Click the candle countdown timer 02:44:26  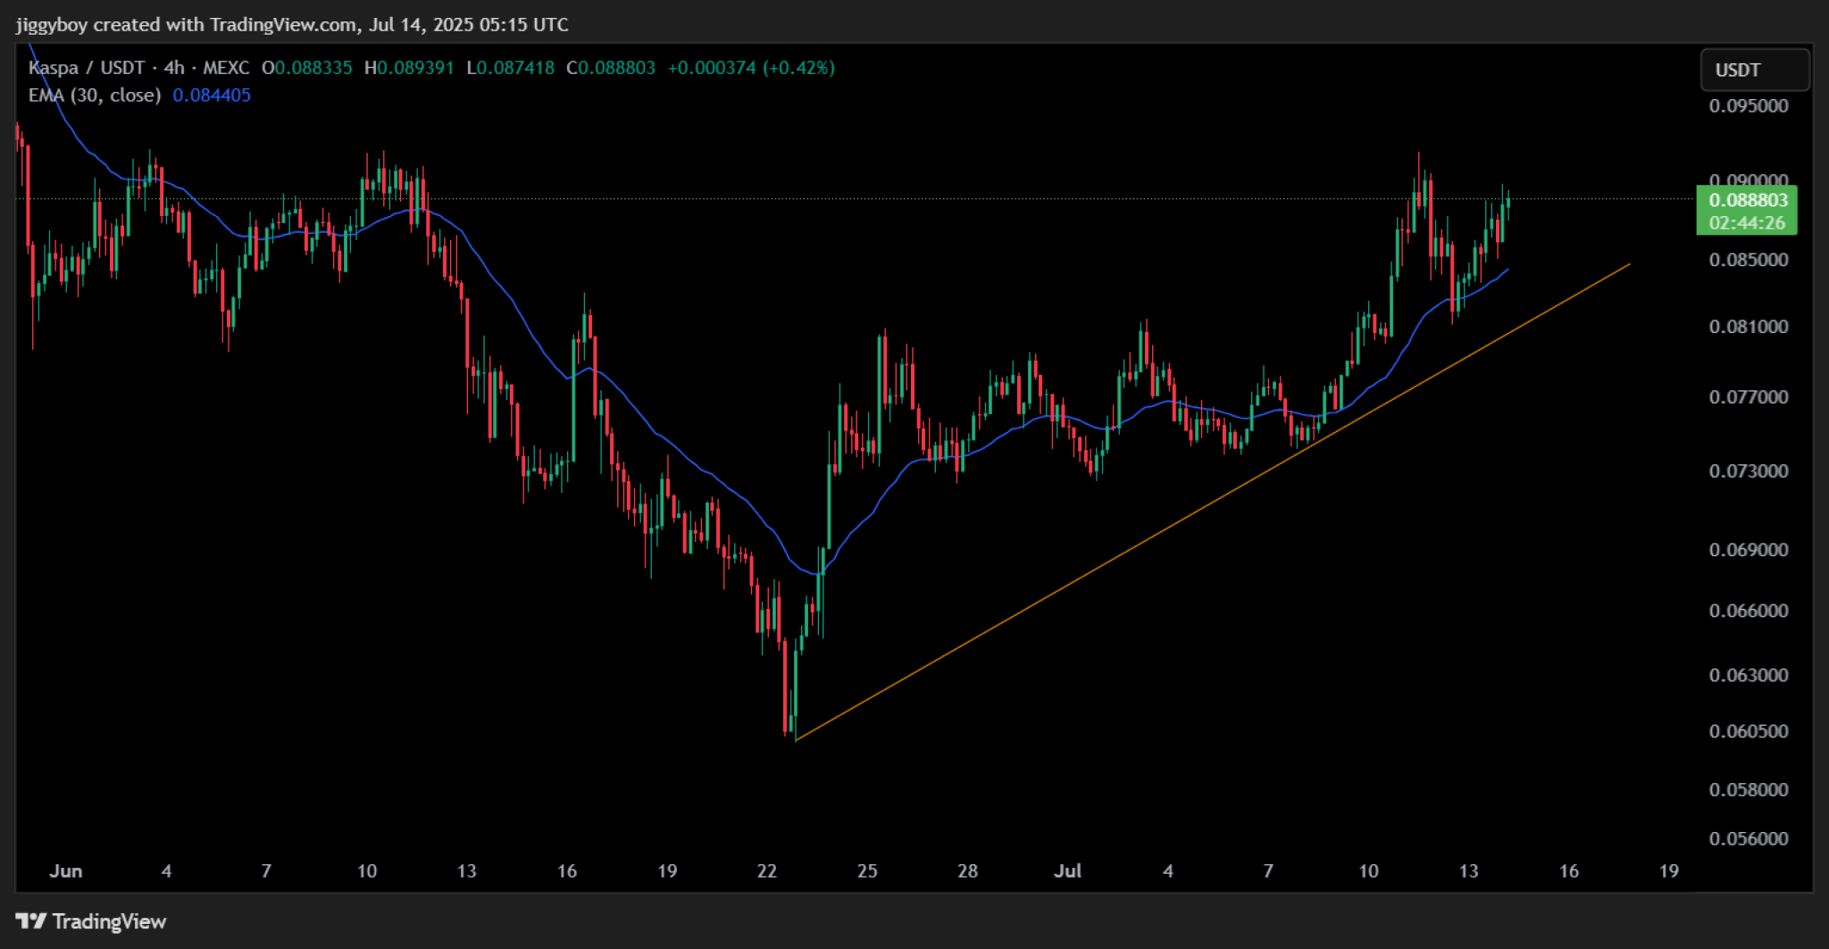pyautogui.click(x=1747, y=223)
